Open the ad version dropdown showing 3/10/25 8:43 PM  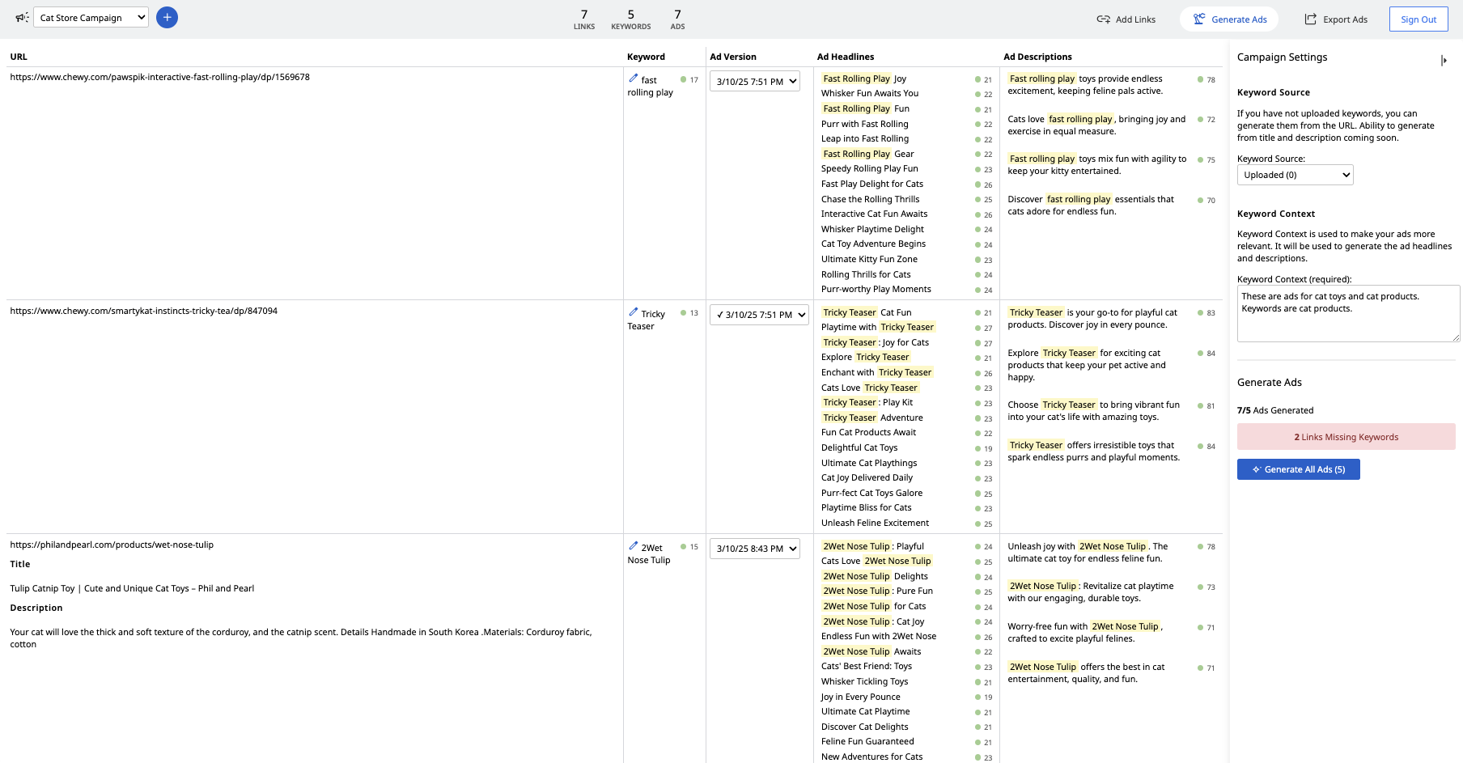tap(755, 549)
